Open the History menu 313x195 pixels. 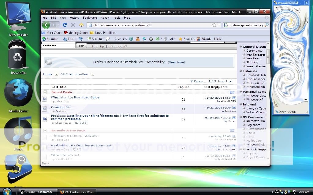tap(74, 18)
